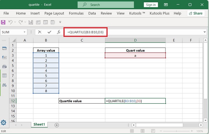Open Insert Function via the fx icon
The height and width of the screenshot is (134, 209).
[59, 32]
